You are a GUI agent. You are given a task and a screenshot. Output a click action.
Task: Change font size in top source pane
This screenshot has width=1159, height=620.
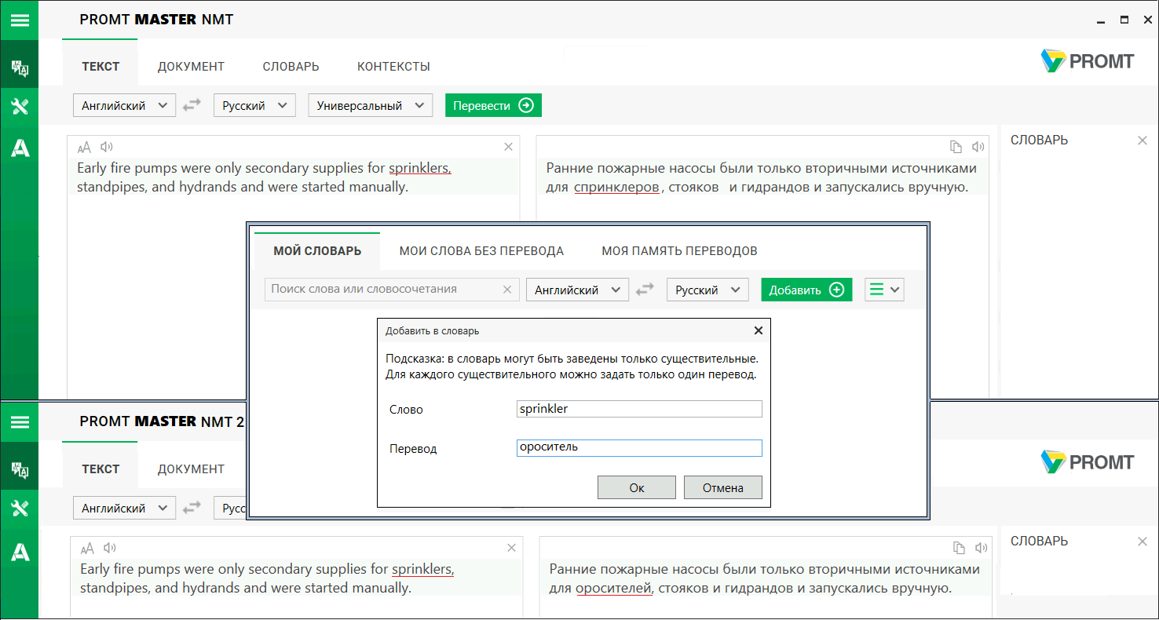[x=84, y=147]
